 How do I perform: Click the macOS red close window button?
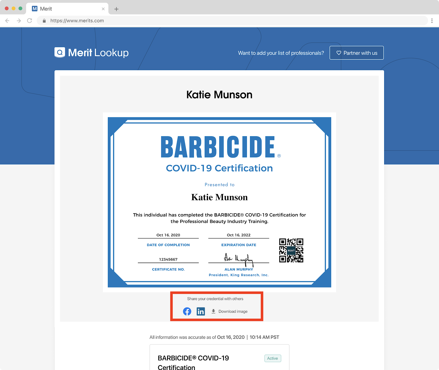coord(7,8)
